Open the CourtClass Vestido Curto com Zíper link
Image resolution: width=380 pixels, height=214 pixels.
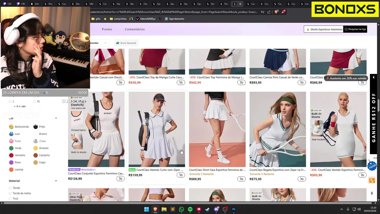point(160,170)
